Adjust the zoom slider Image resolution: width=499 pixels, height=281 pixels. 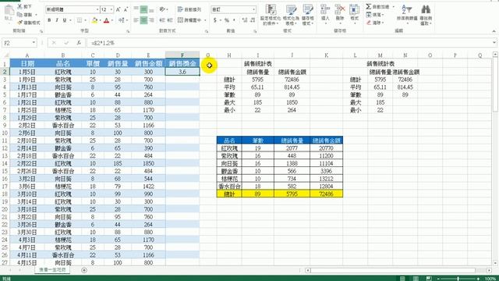[x=458, y=279]
